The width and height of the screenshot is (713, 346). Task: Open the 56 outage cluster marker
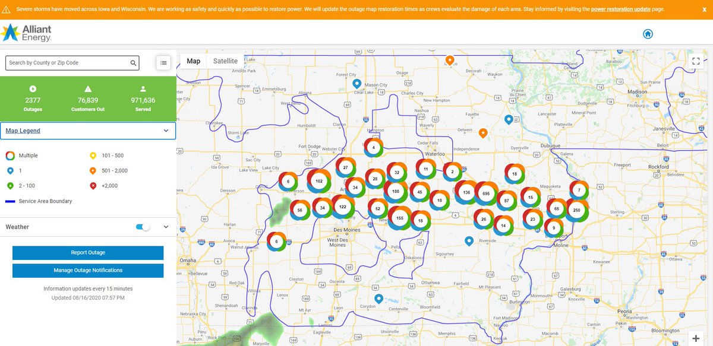click(300, 210)
